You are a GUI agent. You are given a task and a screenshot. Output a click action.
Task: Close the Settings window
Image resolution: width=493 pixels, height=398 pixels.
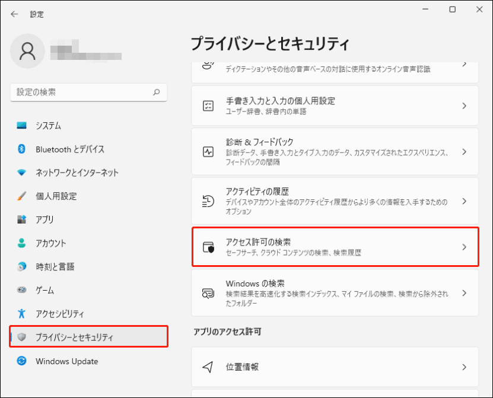point(479,9)
